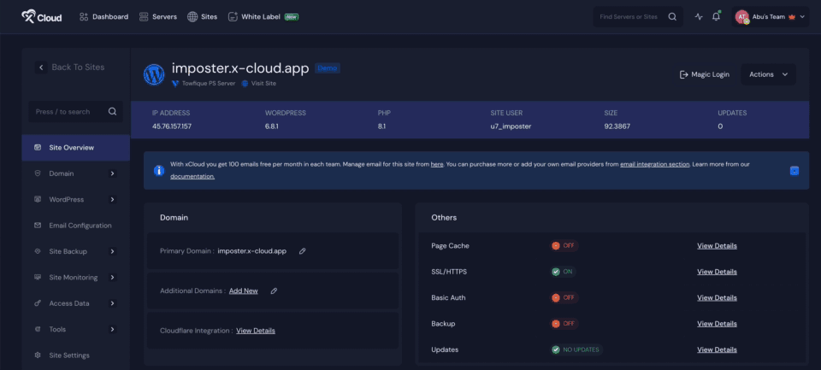Go to Servers in top navigation
This screenshot has width=821, height=370.
pos(157,16)
